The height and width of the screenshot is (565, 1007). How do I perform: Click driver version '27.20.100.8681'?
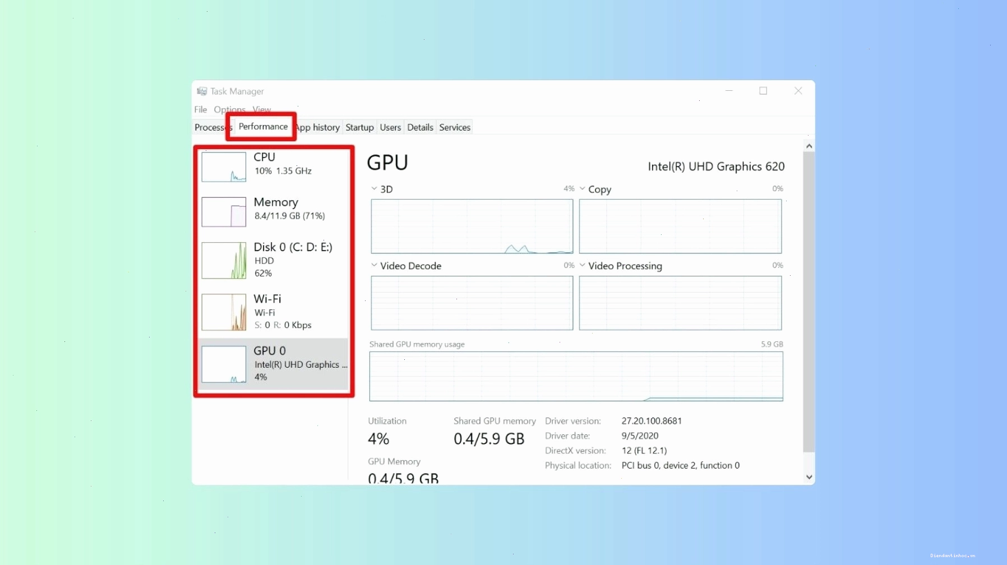pos(652,421)
